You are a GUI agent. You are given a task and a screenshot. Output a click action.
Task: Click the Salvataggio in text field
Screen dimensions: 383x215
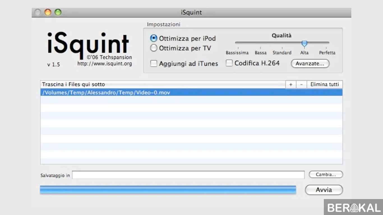tap(188, 175)
